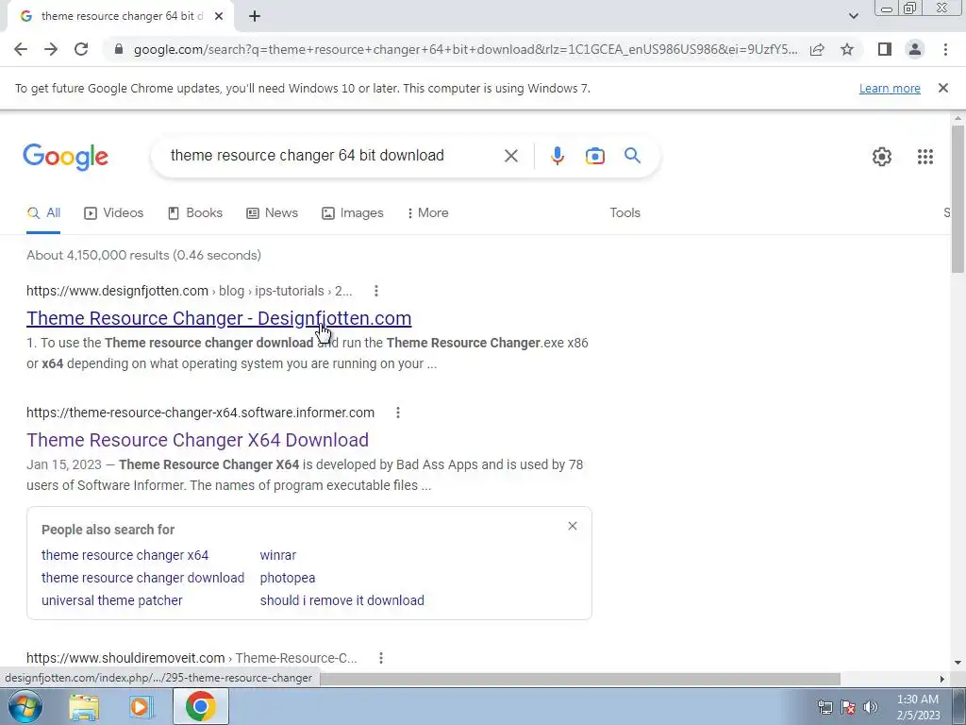Go forward in browser history
Image resolution: width=966 pixels, height=725 pixels.
(x=51, y=49)
